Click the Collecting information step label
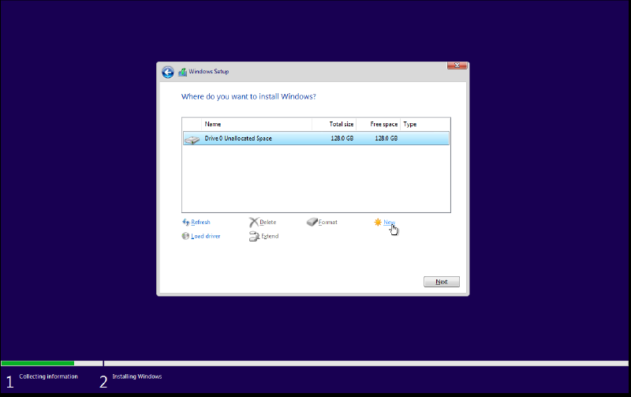 pyautogui.click(x=48, y=376)
